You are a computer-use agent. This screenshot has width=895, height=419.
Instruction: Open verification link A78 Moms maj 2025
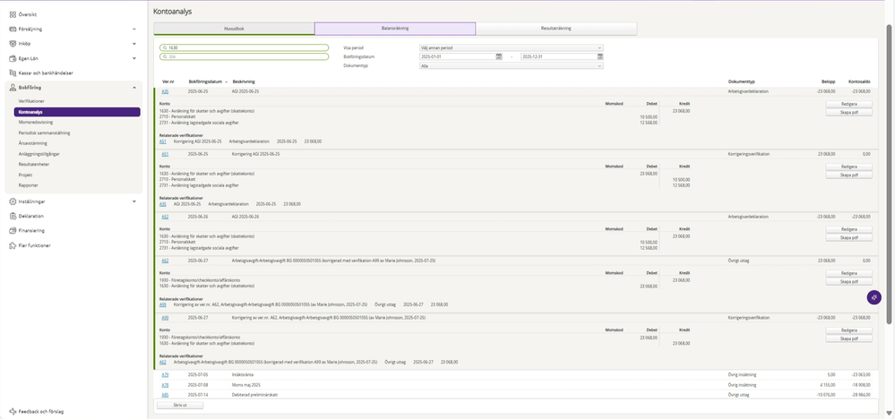[x=165, y=385]
